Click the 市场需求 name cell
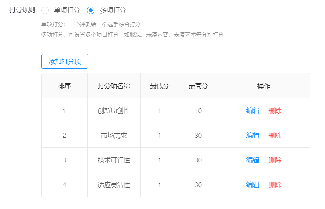Viewport: 325px width, 209px height. click(114, 135)
